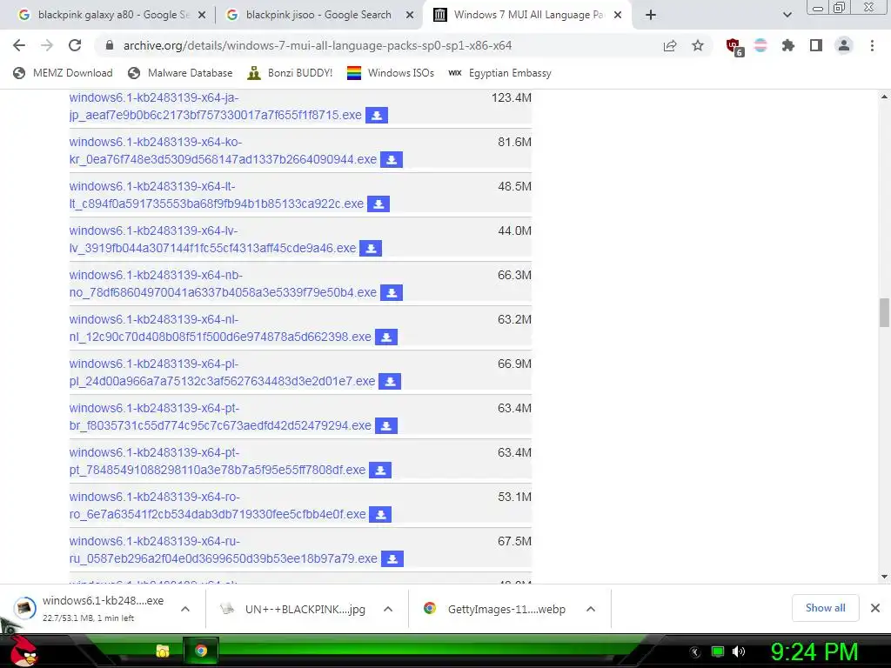Click download icon for nb-no exe file
This screenshot has width=891, height=668.
pos(392,292)
